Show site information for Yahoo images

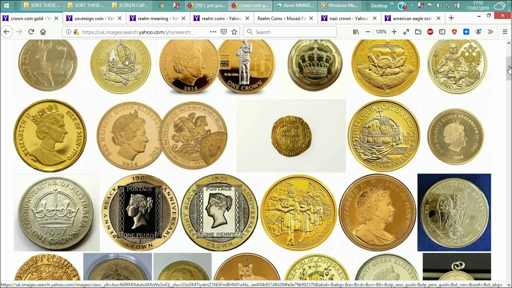[x=68, y=32]
